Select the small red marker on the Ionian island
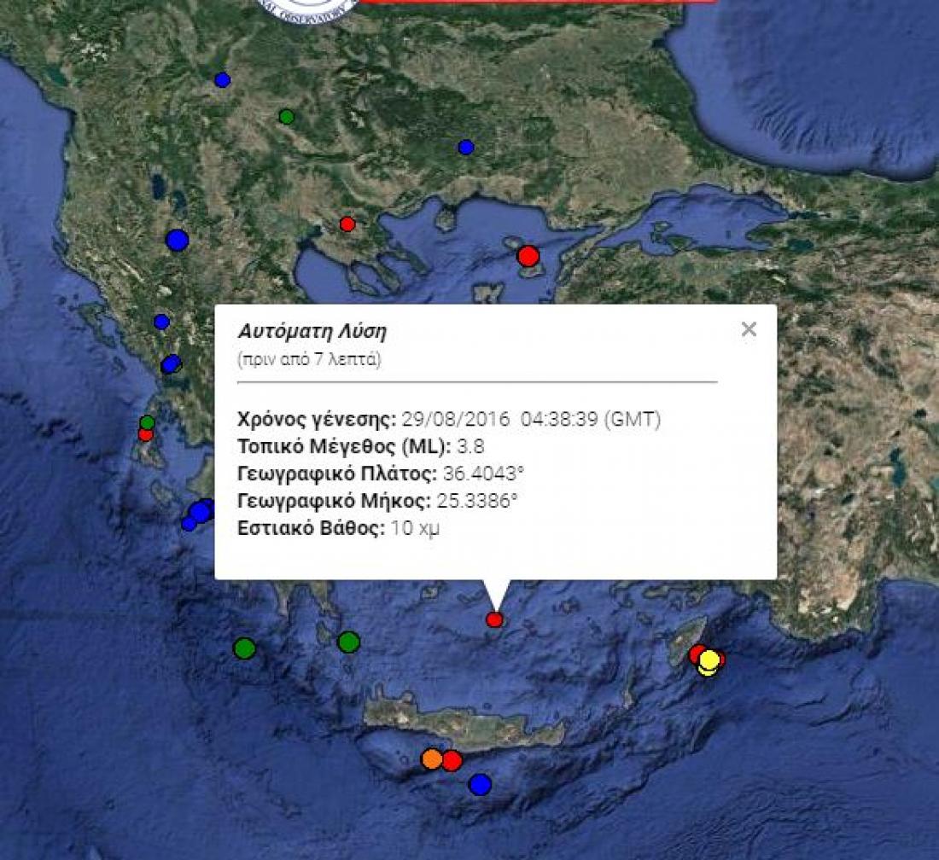This screenshot has width=939, height=860. coord(146,434)
